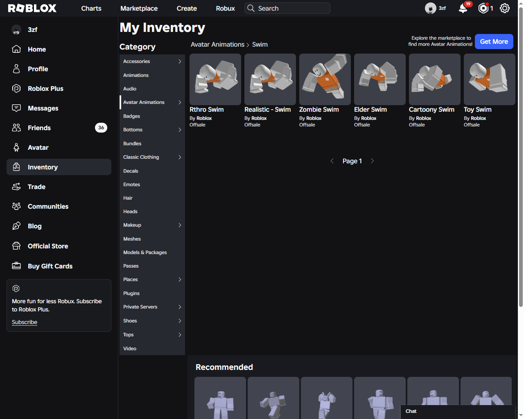The height and width of the screenshot is (419, 524).
Task: Click the Buy Gift Cards icon
Action: [16, 266]
